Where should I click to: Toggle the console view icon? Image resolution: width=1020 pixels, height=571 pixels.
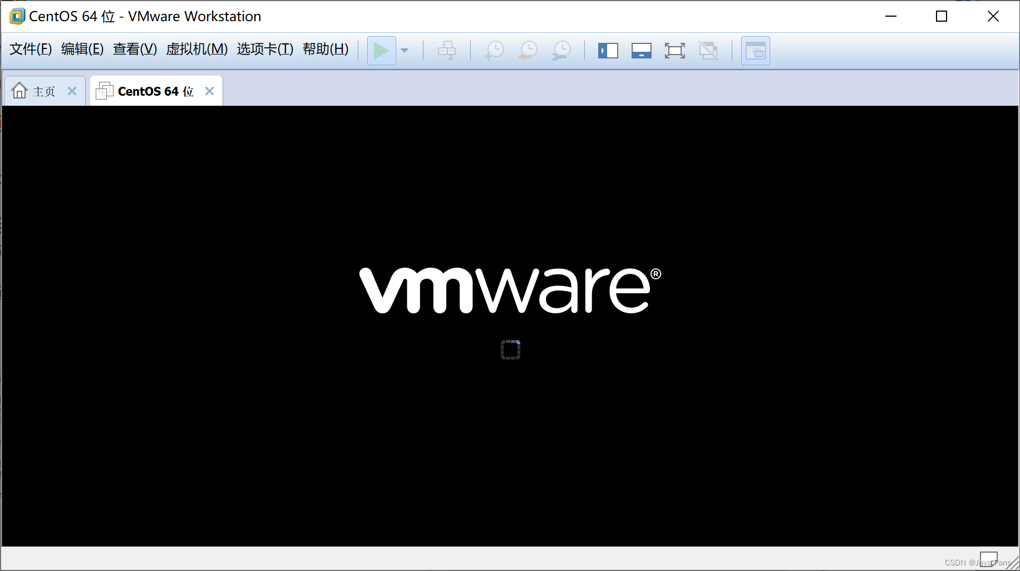coord(756,51)
